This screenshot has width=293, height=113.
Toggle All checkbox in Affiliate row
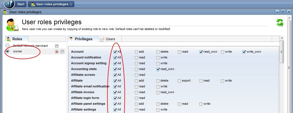click(x=115, y=81)
